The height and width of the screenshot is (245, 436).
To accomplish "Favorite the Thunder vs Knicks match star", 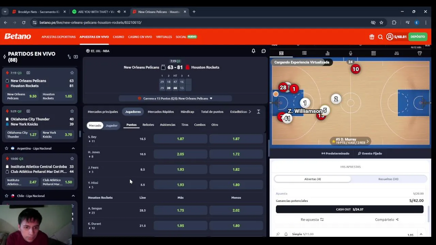I will 72,111.
